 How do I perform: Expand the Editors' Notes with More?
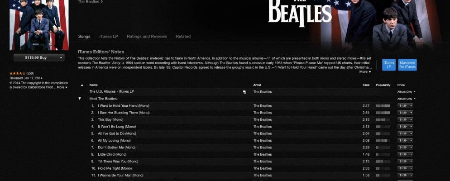tap(365, 71)
